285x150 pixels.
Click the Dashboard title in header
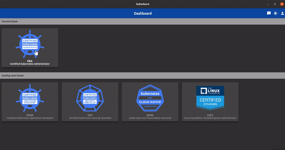(x=142, y=14)
